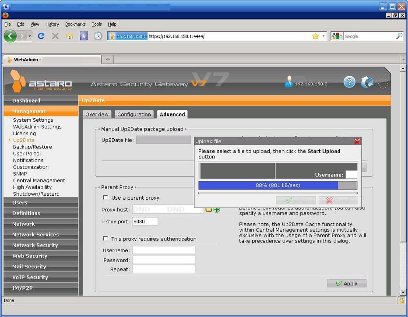Go to Dashboard
The height and width of the screenshot is (317, 408).
click(41, 100)
